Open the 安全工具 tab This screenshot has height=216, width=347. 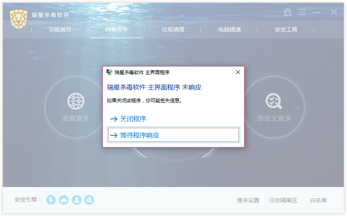click(x=286, y=29)
